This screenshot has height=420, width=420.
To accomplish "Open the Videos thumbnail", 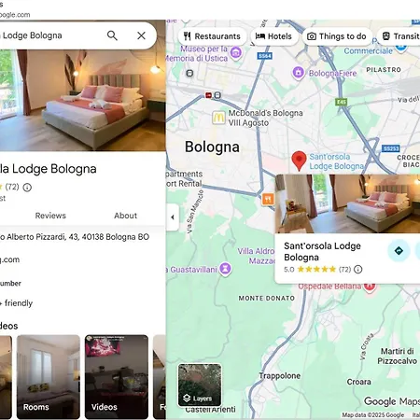I will coord(117,377).
